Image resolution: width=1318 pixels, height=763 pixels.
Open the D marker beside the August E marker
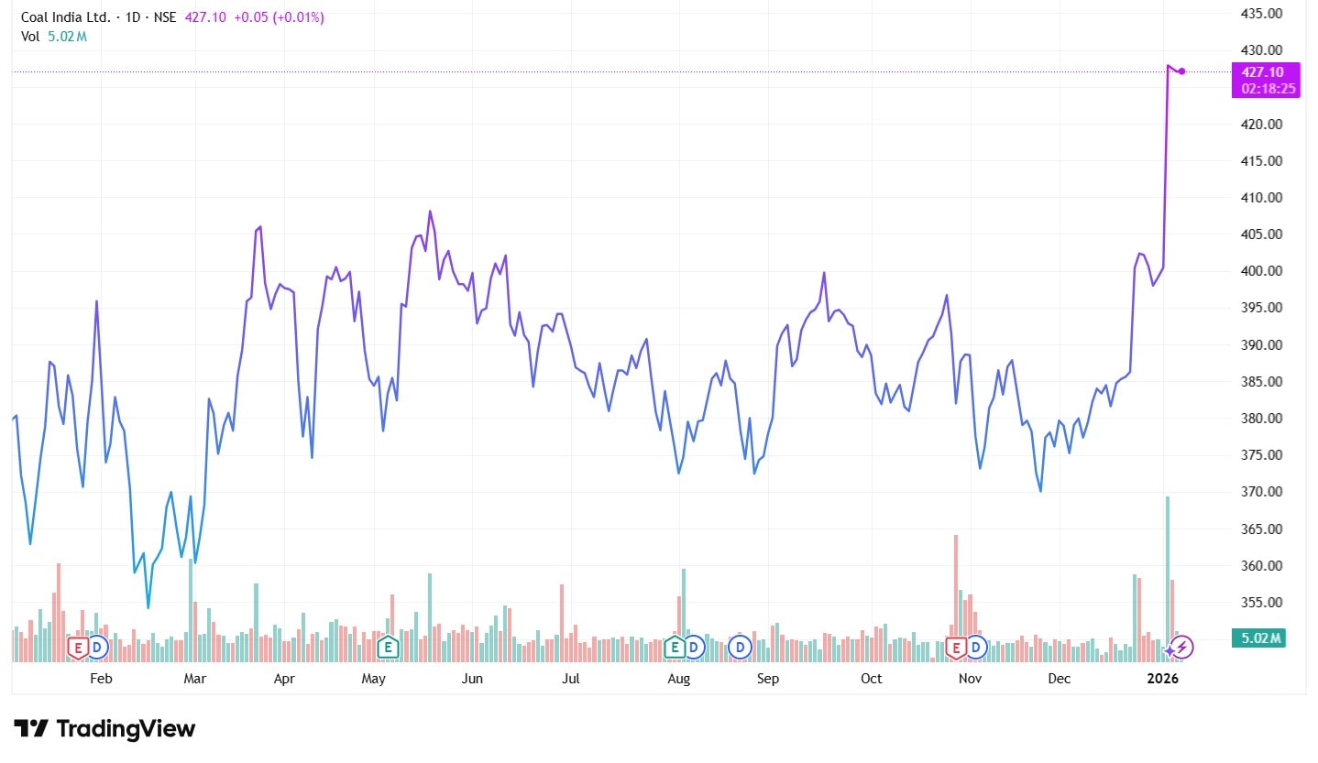694,648
